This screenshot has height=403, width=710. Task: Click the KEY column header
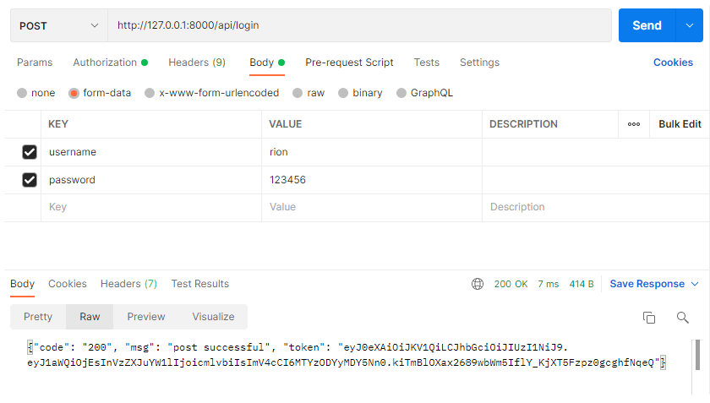pos(58,124)
